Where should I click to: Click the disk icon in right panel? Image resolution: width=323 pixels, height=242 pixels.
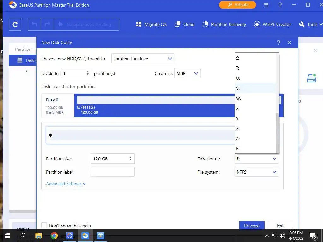pos(311,78)
